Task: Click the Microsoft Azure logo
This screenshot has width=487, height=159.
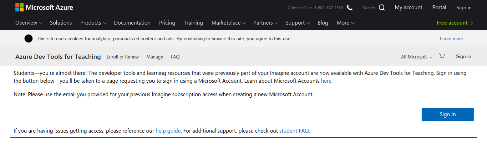Action: (44, 7)
